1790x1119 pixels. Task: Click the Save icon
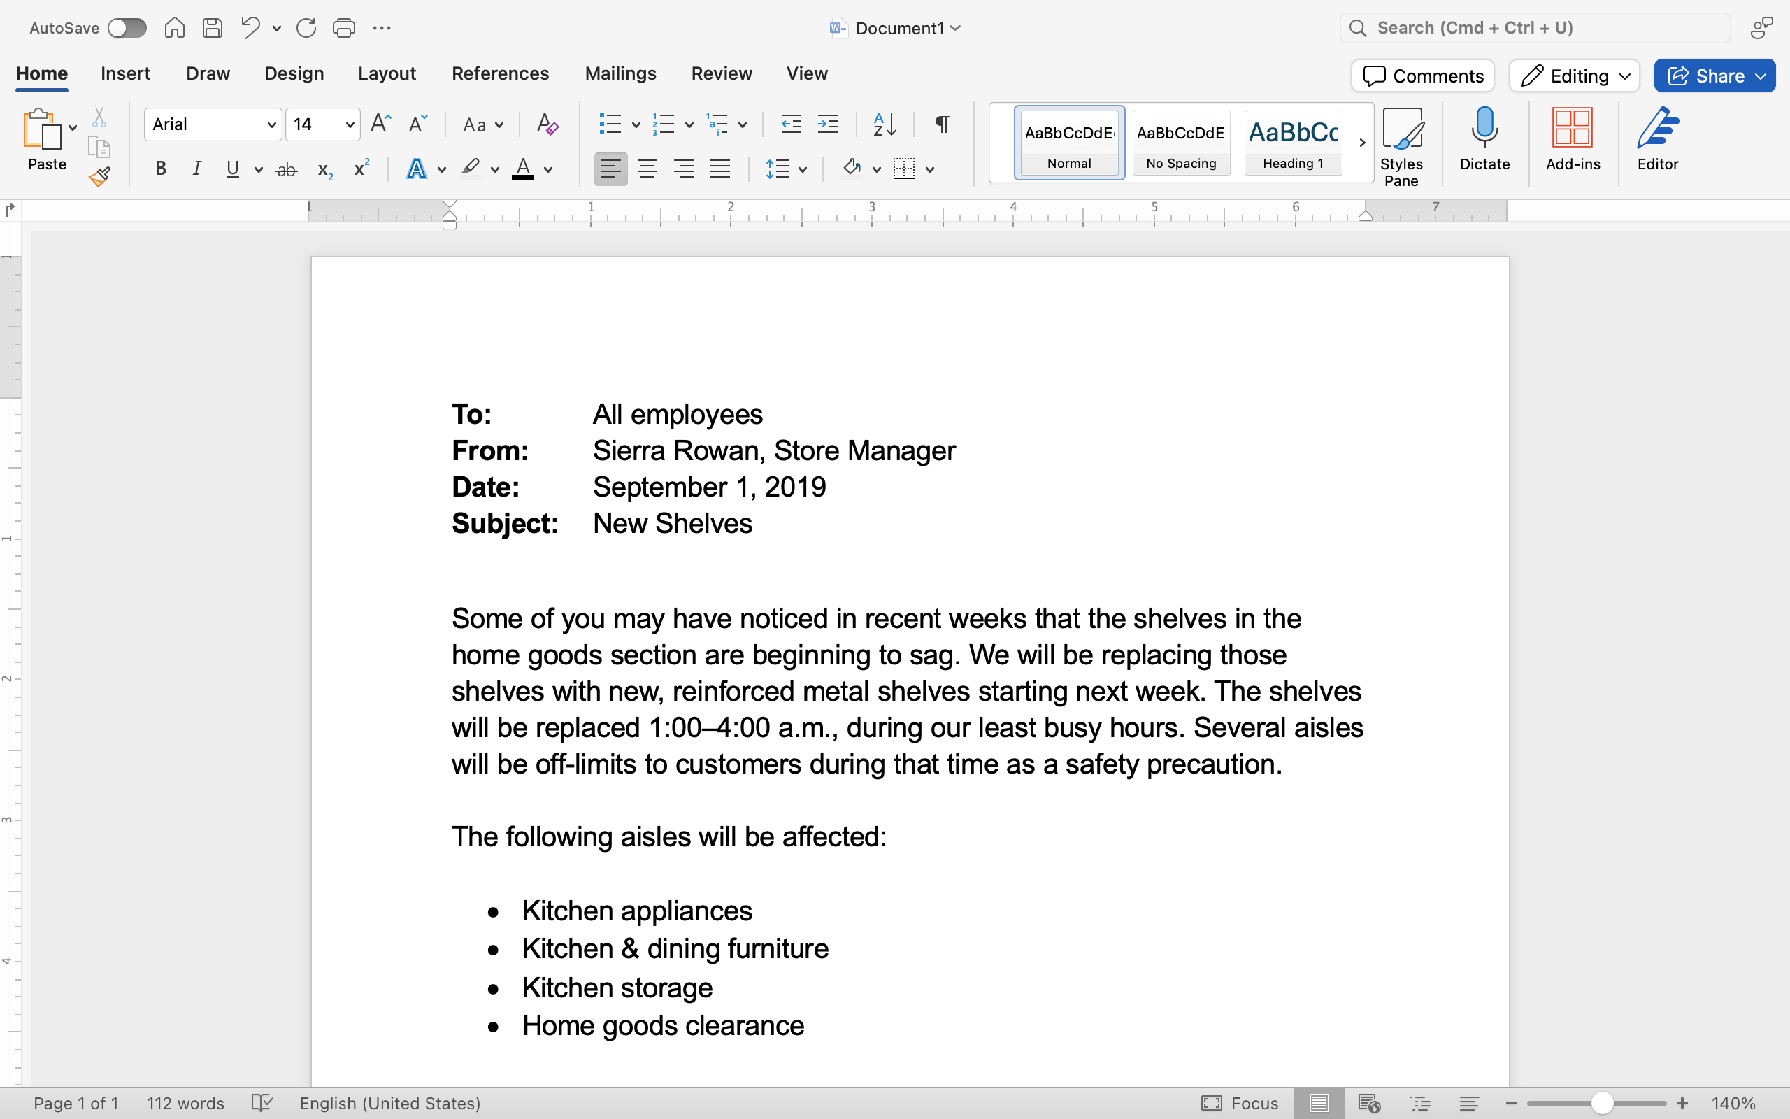click(213, 28)
